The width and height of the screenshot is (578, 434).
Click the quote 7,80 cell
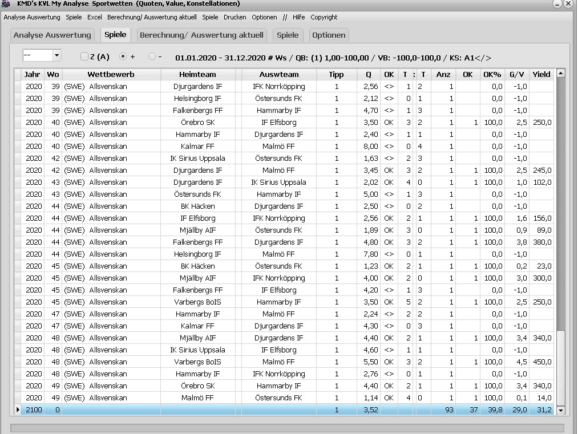(369, 254)
